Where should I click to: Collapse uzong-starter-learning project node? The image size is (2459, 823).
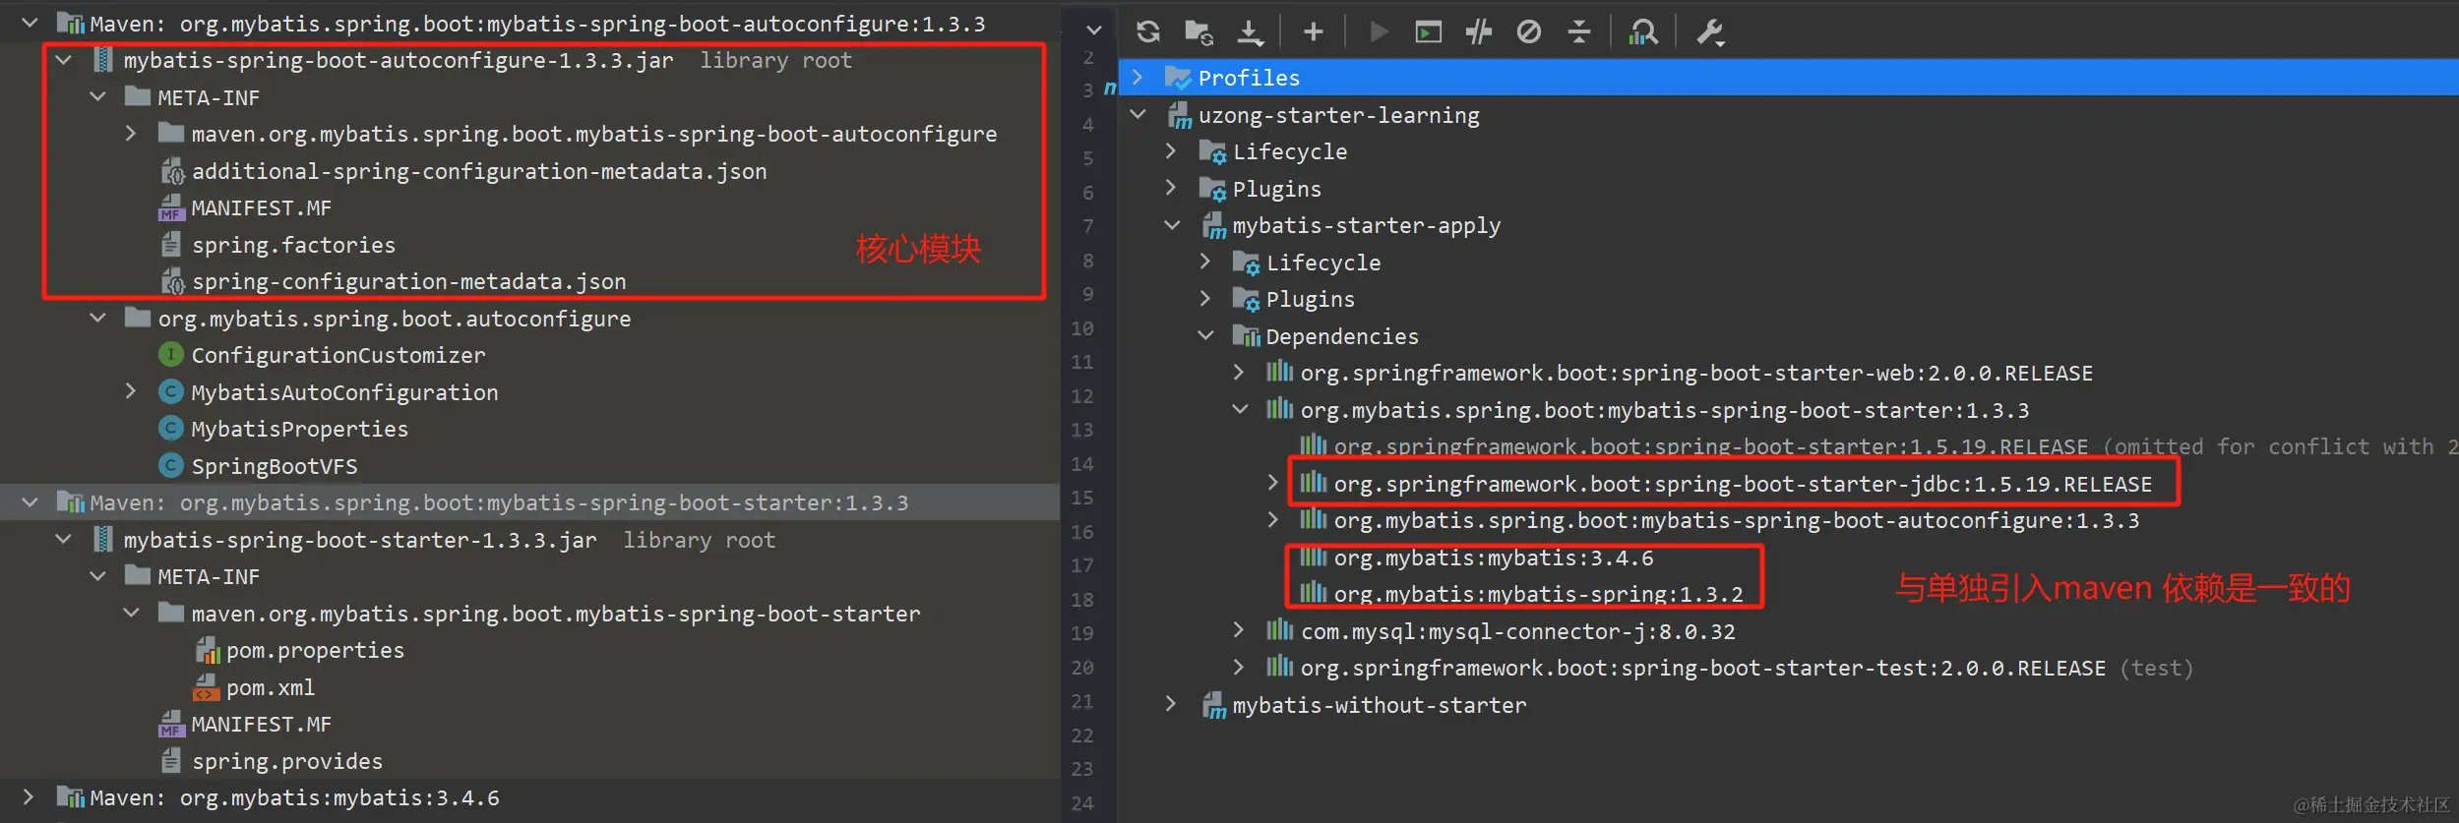tap(1137, 114)
